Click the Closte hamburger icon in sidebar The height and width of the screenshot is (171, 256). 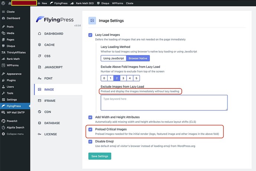tap(3, 12)
